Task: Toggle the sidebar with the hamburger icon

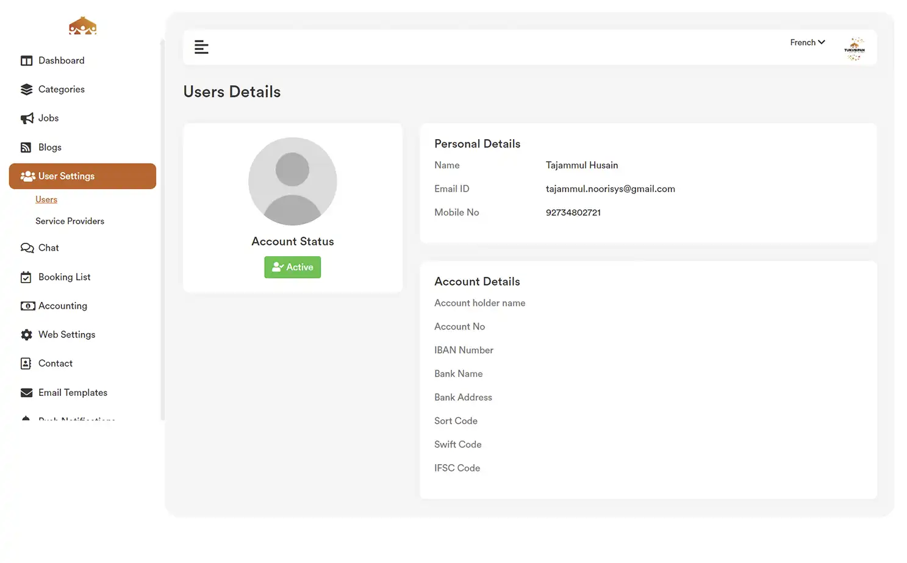Action: point(201,46)
